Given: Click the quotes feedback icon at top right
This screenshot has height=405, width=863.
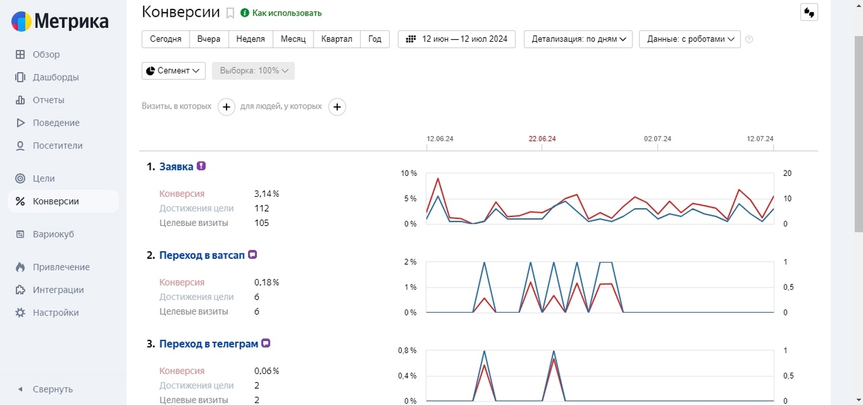Looking at the screenshot, I should coord(808,12).
